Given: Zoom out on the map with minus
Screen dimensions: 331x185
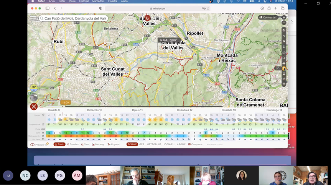Looking at the screenshot, I should [284, 23].
